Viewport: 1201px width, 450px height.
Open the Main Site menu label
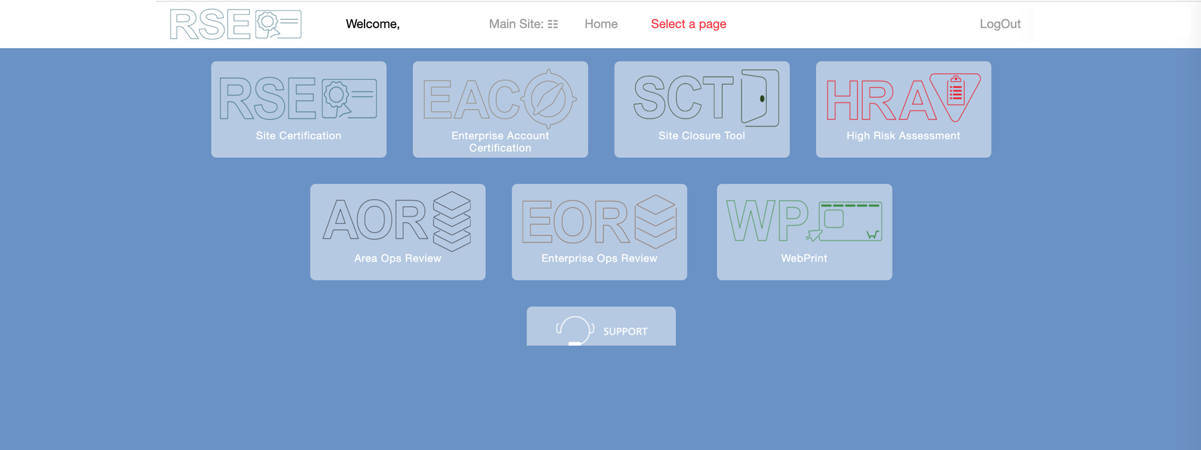coord(516,24)
